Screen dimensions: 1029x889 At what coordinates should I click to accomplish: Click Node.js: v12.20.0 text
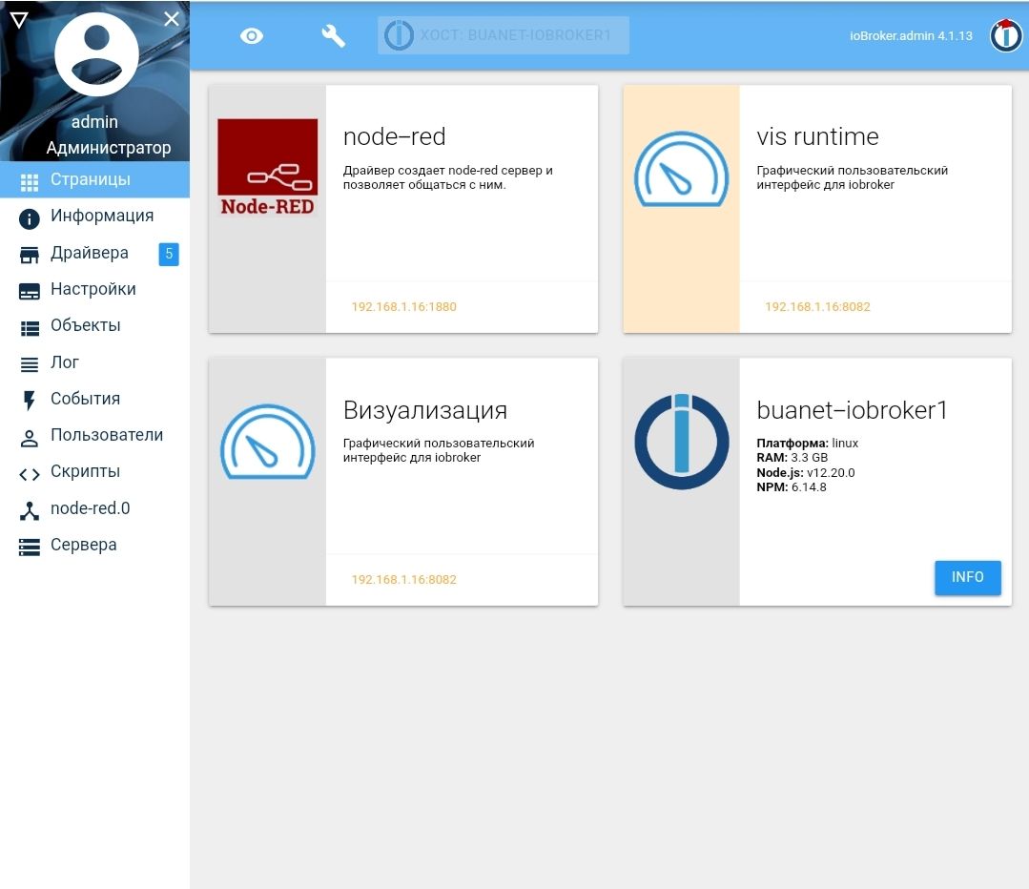click(x=805, y=473)
